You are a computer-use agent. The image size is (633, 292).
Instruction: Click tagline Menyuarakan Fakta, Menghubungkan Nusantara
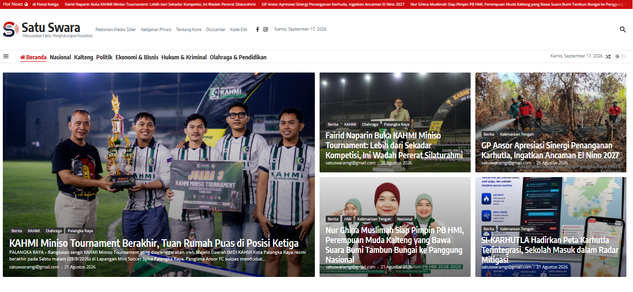(x=57, y=36)
